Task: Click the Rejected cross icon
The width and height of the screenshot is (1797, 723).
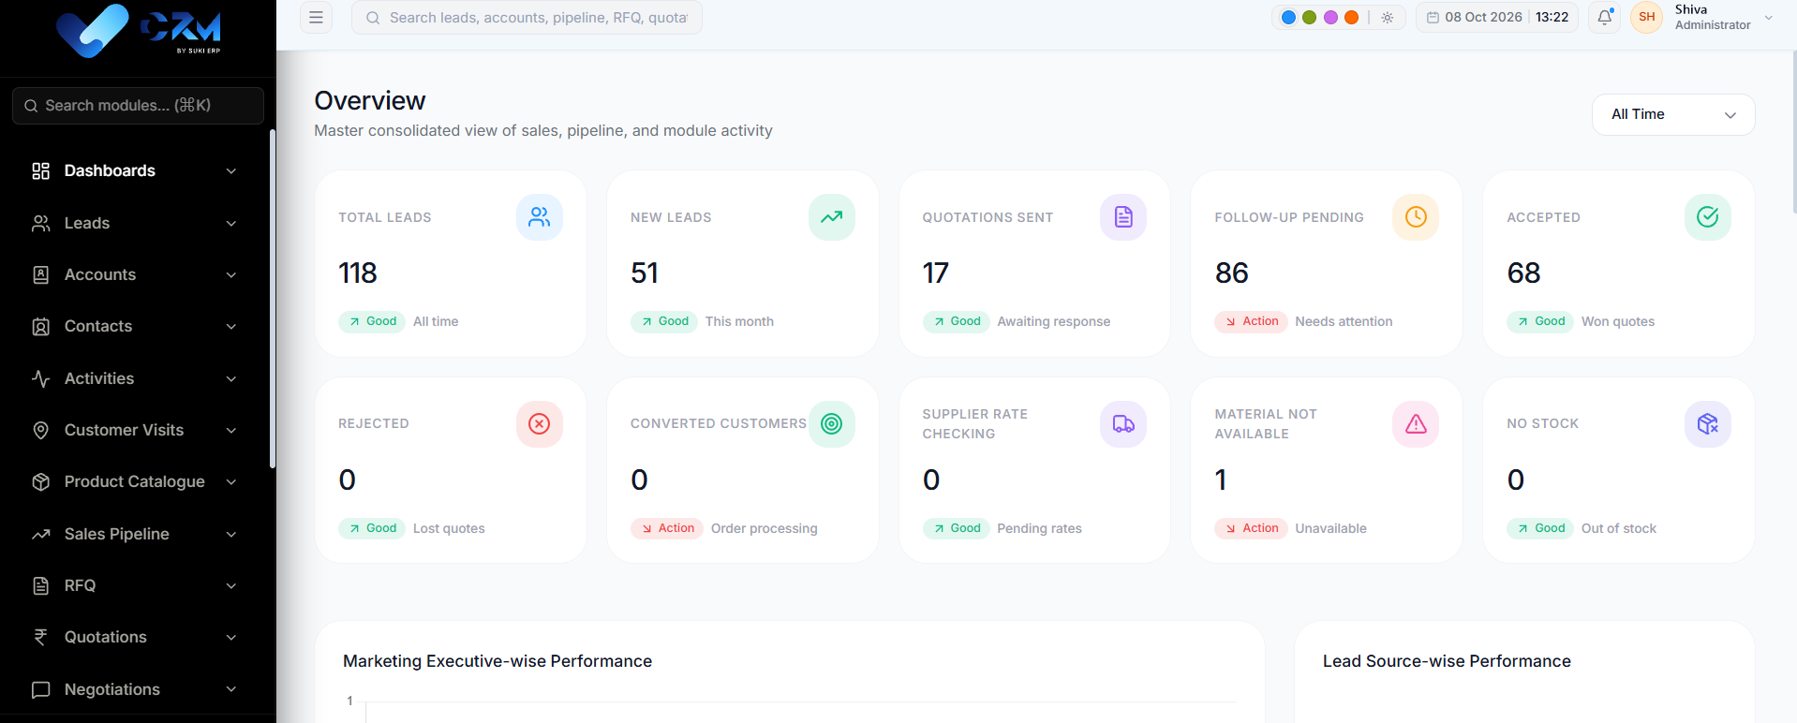Action: click(540, 424)
